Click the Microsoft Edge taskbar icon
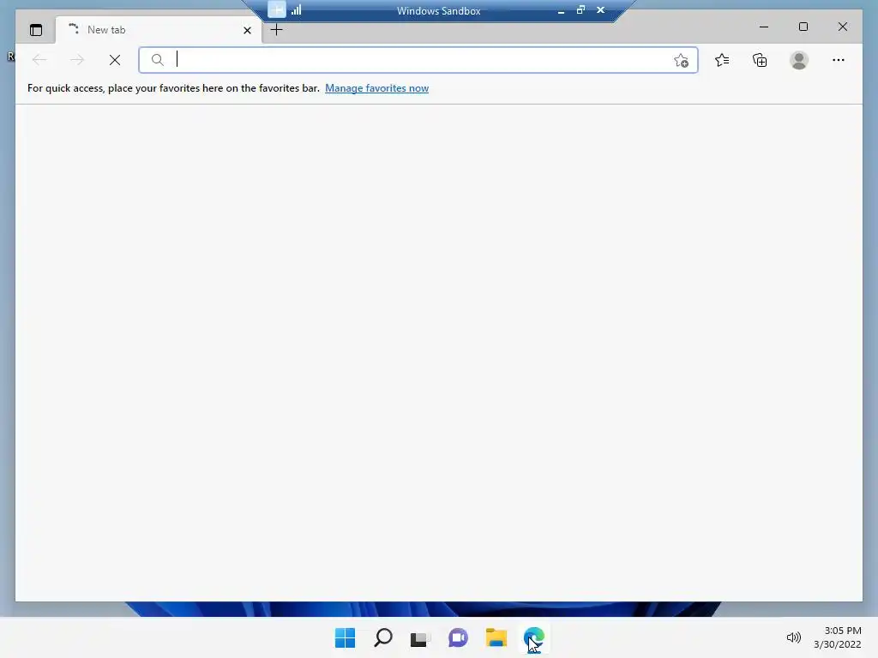878x658 pixels. [x=534, y=637]
